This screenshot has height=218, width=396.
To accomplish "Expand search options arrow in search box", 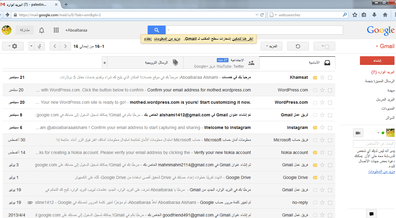I will tap(168, 30).
